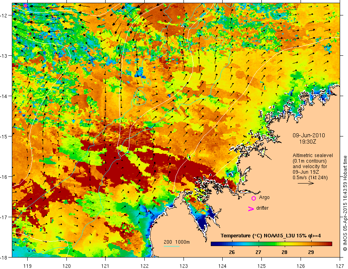Click the latitude axis label -13

coord(4,56)
